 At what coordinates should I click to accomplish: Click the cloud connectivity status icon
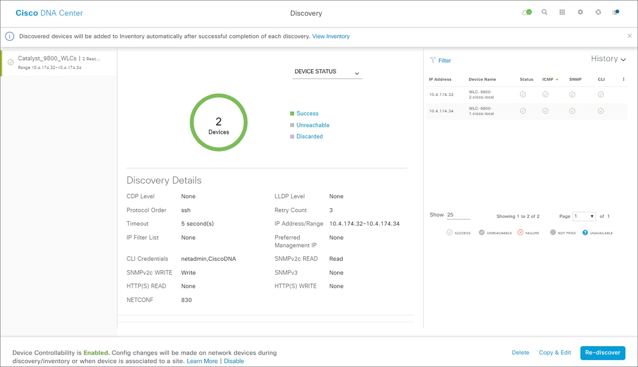527,12
